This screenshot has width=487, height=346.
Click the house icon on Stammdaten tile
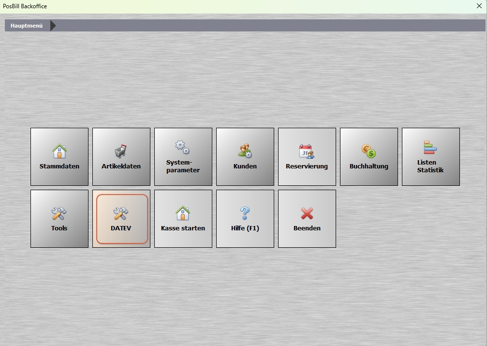click(59, 151)
